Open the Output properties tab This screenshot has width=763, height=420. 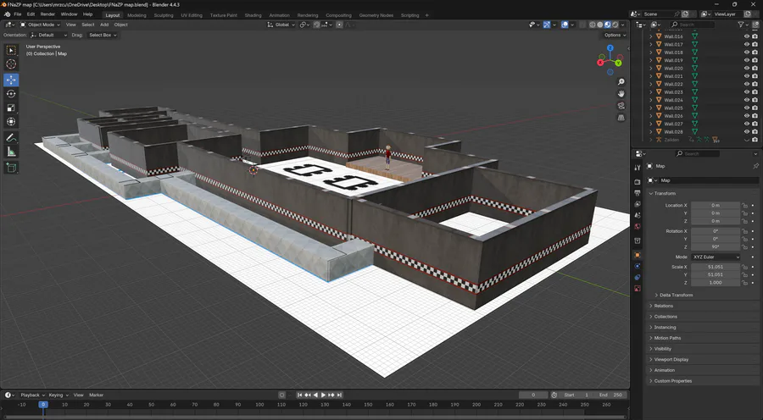[x=638, y=193]
